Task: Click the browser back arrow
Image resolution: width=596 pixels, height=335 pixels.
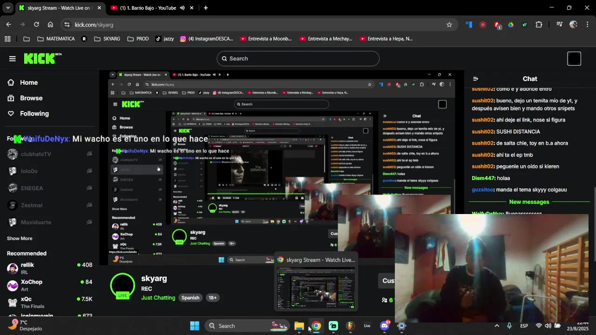Action: (x=8, y=25)
